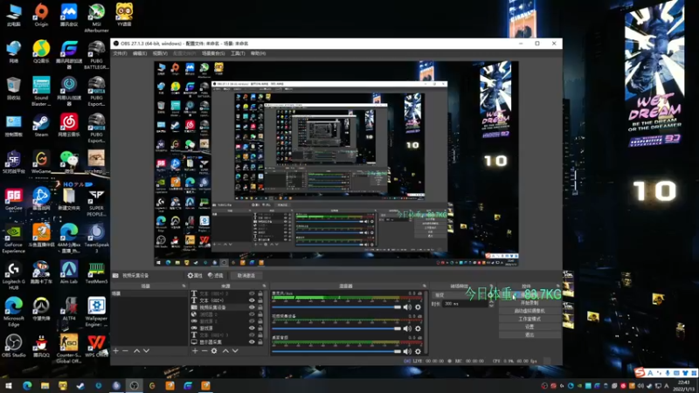Open source properties via the sources gear icon
Image resolution: width=699 pixels, height=393 pixels.
coord(214,350)
